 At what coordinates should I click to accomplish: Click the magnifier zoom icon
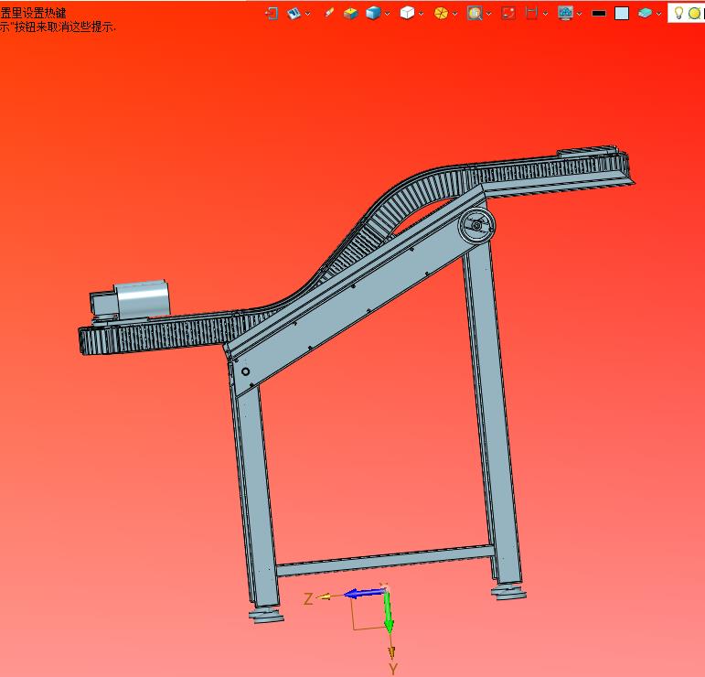point(475,13)
